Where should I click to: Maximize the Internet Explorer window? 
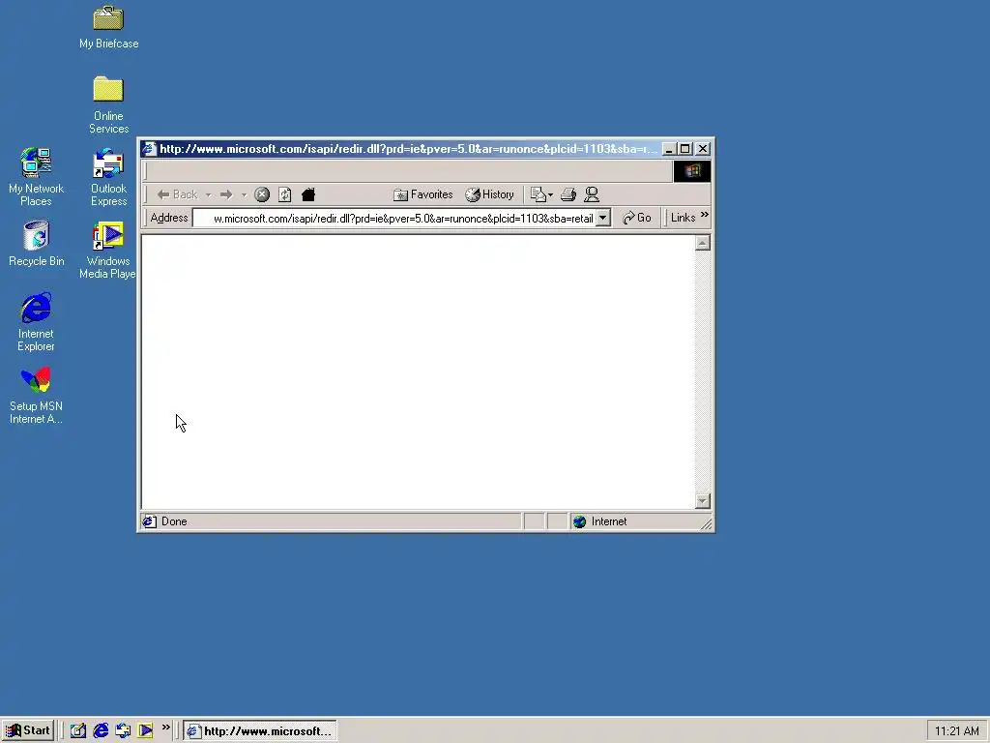tap(685, 149)
